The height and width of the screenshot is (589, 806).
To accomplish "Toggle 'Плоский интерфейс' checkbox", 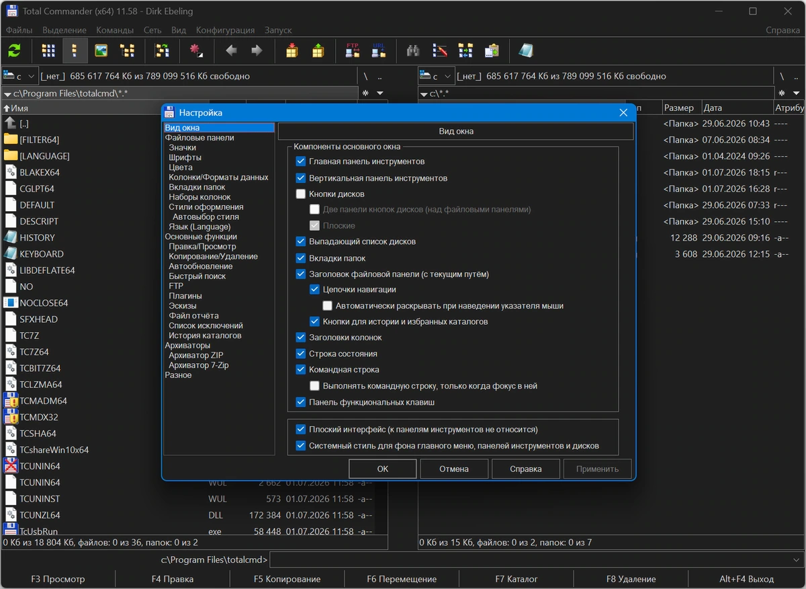I will [300, 429].
